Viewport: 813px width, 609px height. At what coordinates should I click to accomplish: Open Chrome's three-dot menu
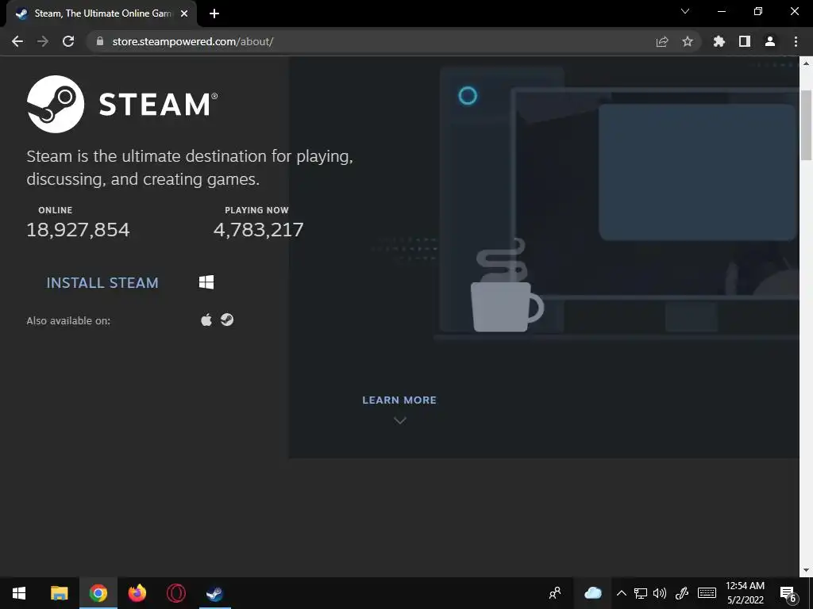(x=796, y=41)
